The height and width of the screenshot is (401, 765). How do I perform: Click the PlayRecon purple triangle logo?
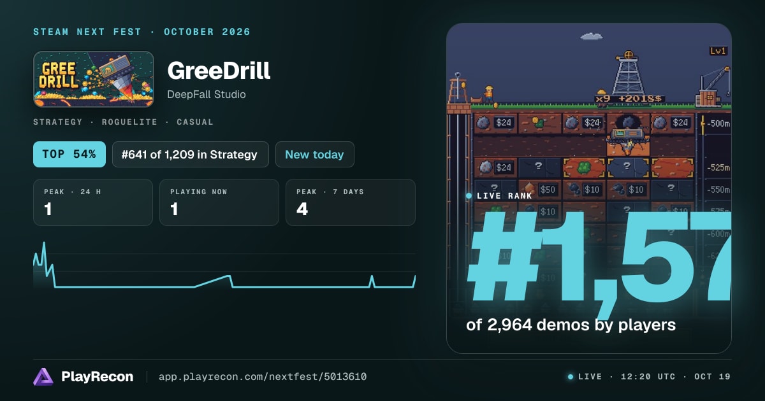(43, 377)
